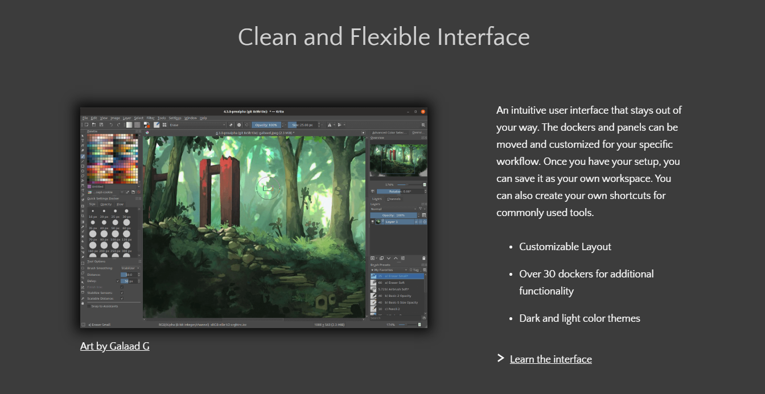This screenshot has width=765, height=394.
Task: Open the Filter menu
Action: (x=151, y=118)
